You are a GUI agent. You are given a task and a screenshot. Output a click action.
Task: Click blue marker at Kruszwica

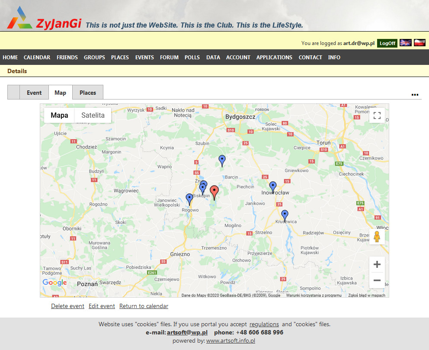(x=285, y=215)
